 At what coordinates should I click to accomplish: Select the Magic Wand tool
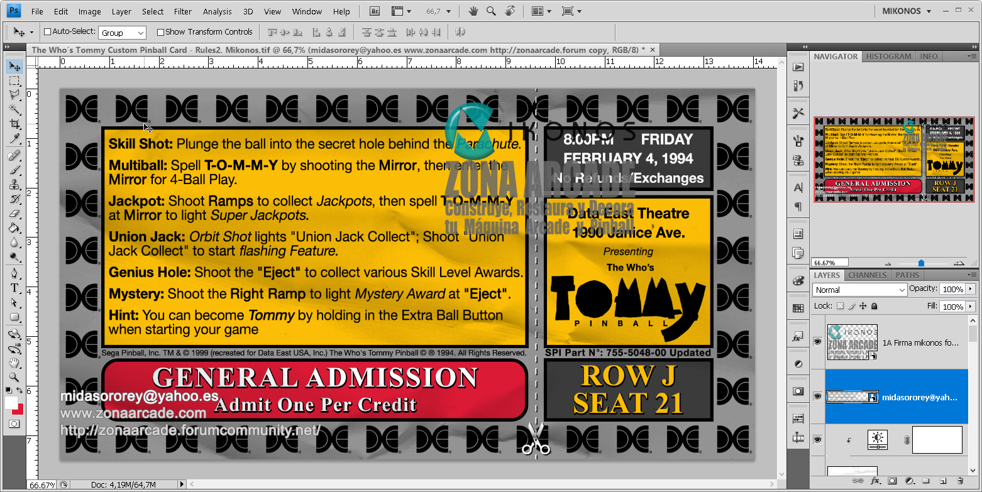click(x=14, y=109)
